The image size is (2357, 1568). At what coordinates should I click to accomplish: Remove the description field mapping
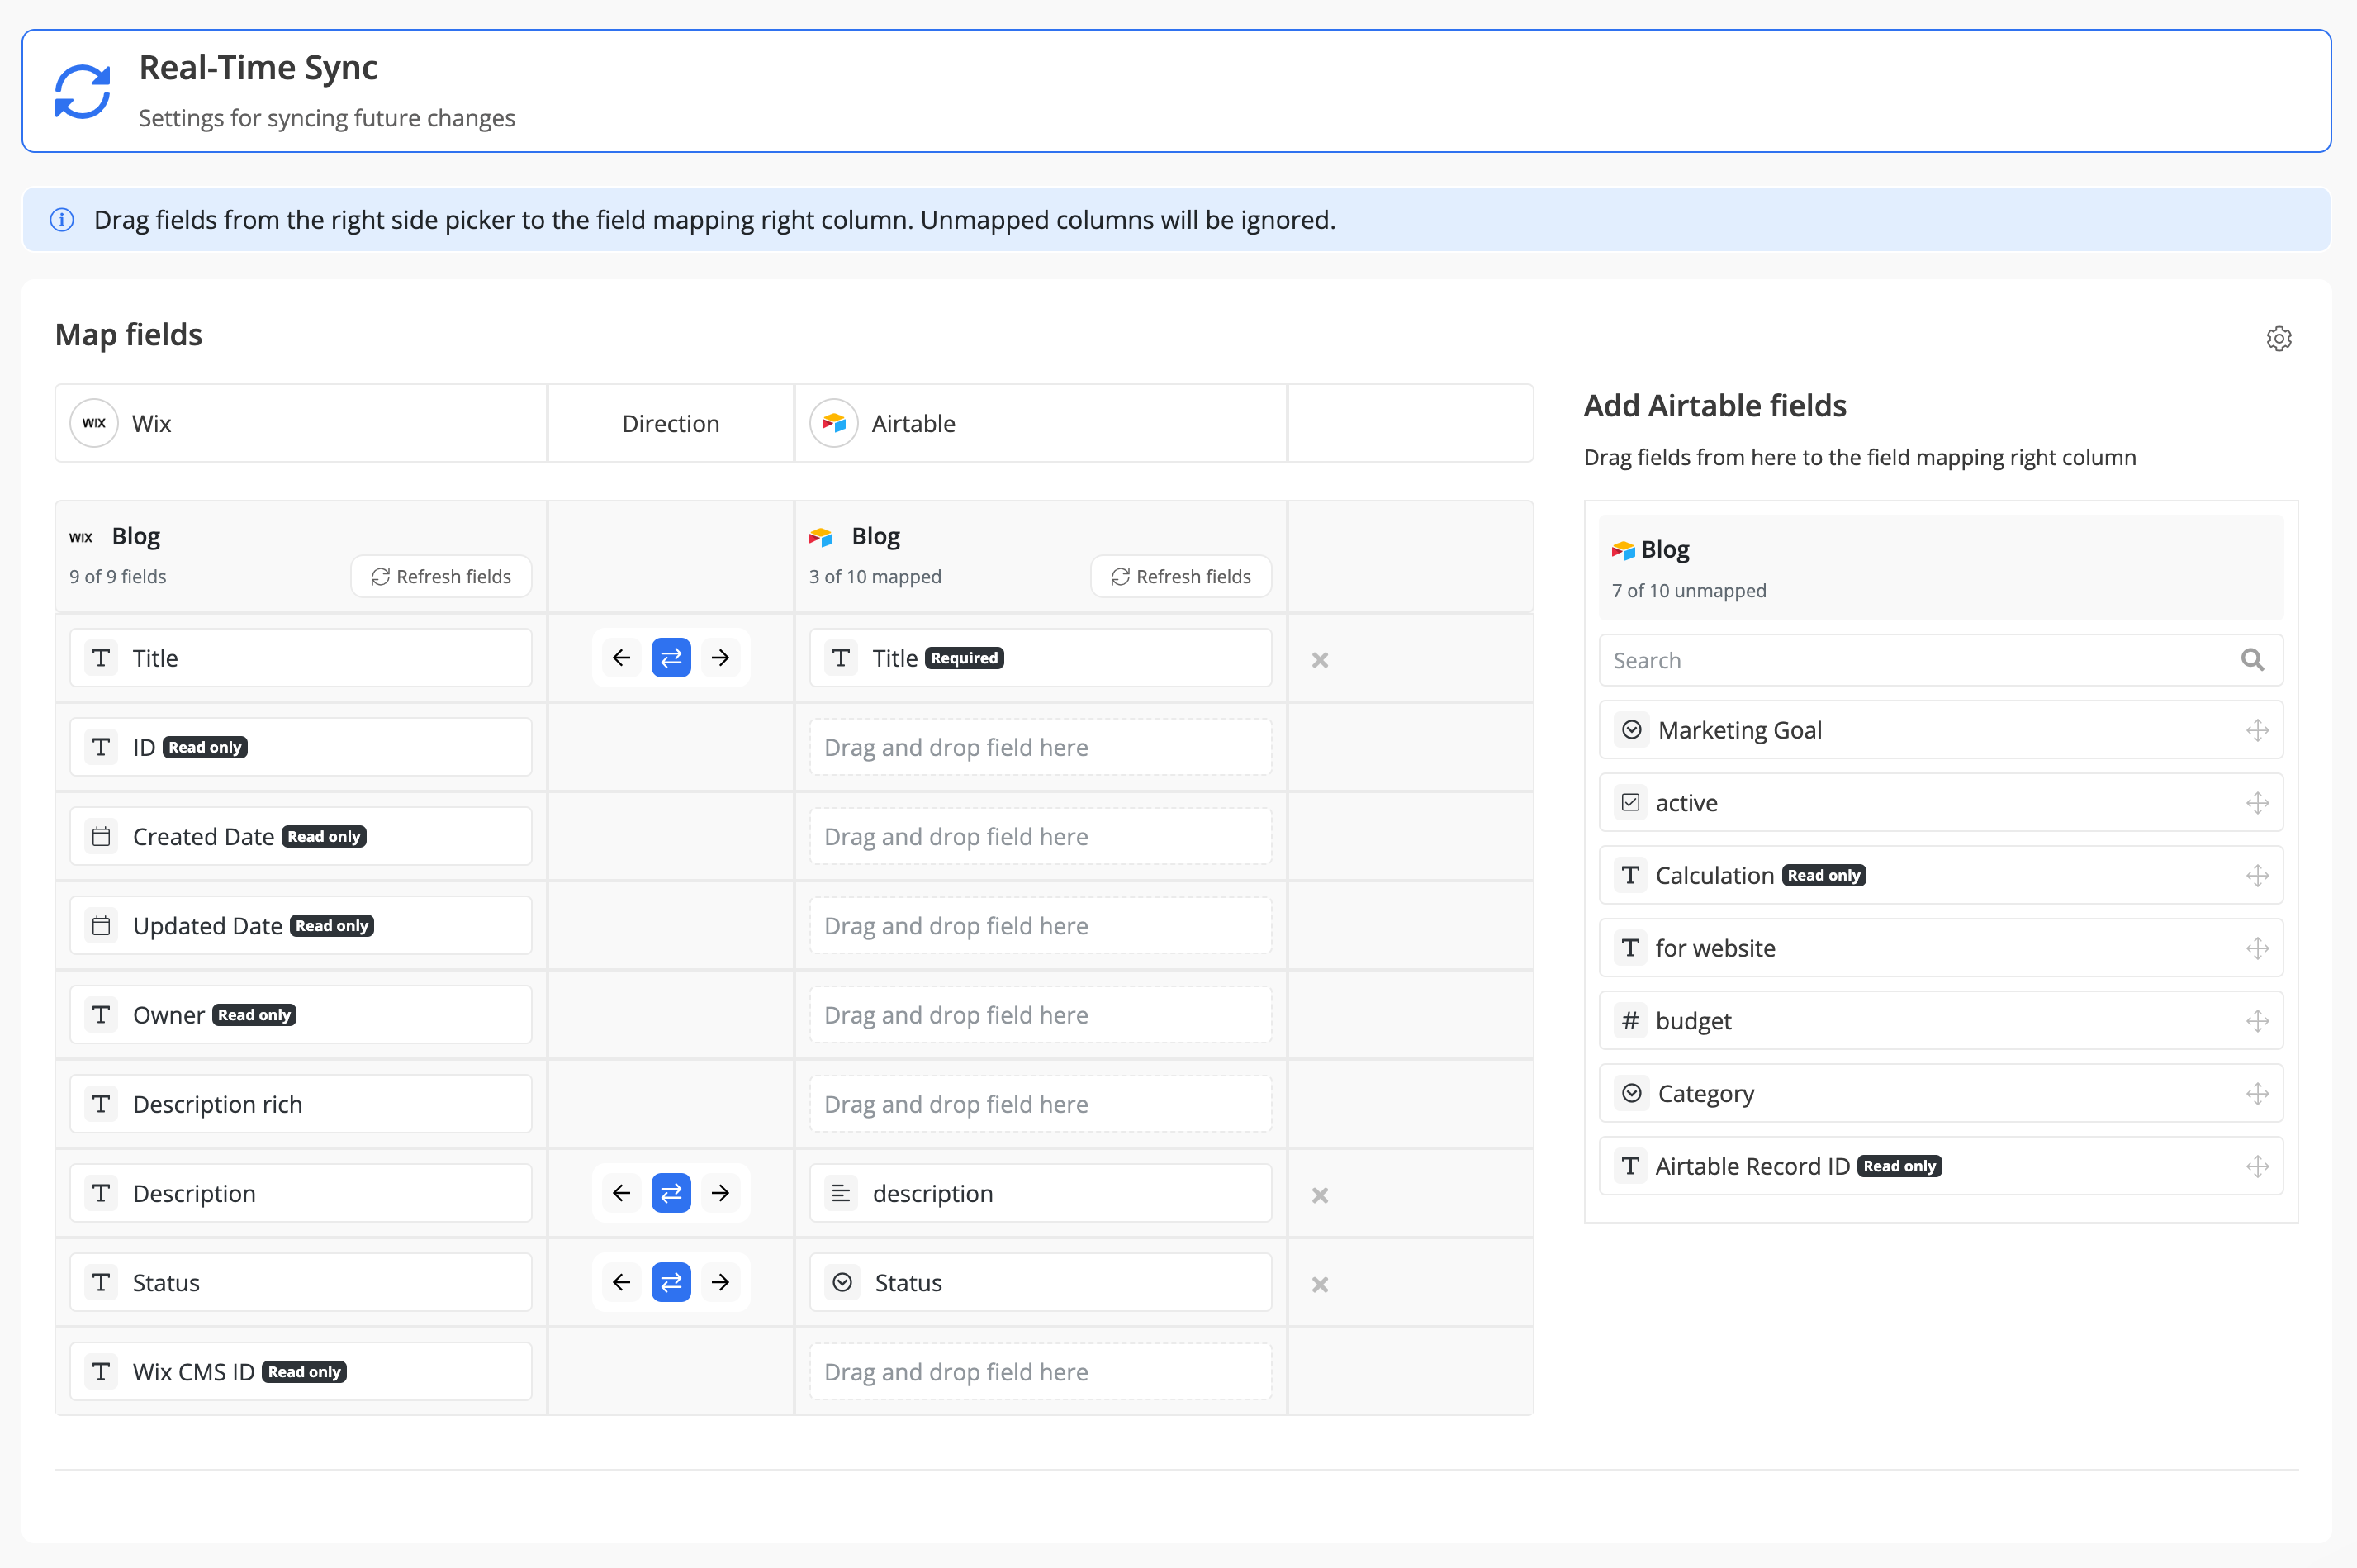click(x=1320, y=1195)
